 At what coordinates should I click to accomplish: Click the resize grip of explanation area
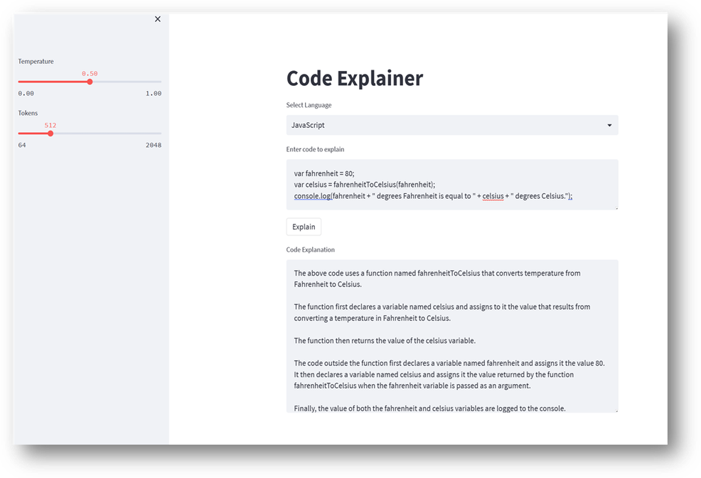tap(616, 410)
